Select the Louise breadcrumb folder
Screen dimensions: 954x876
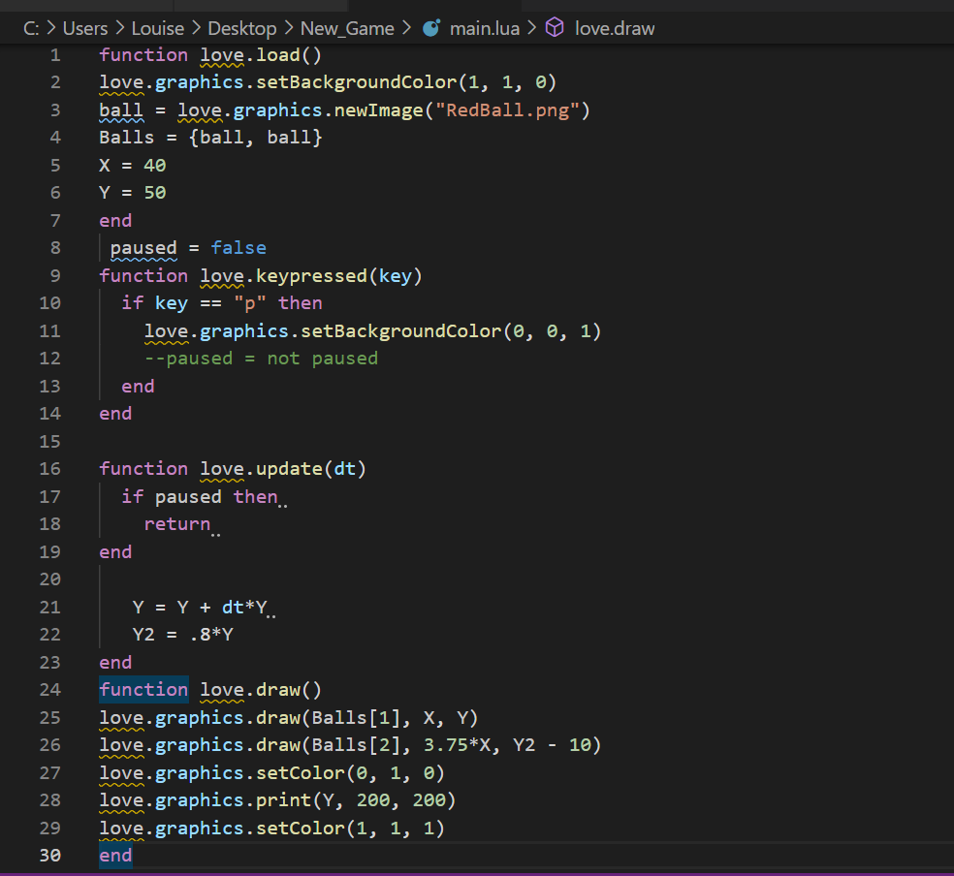click(158, 28)
